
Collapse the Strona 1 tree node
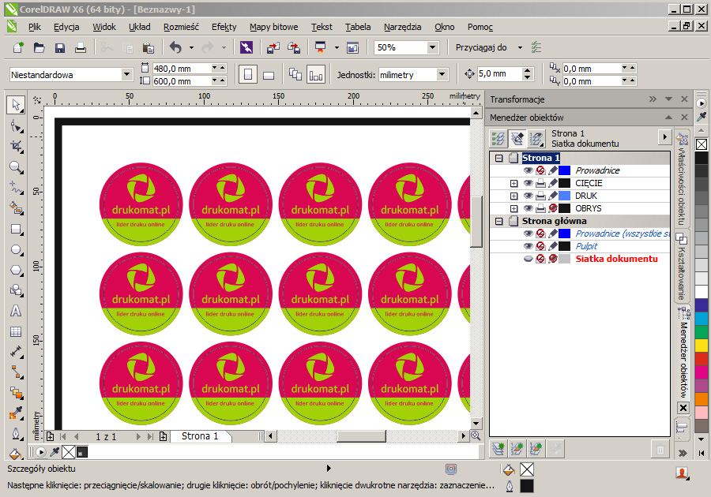[499, 158]
